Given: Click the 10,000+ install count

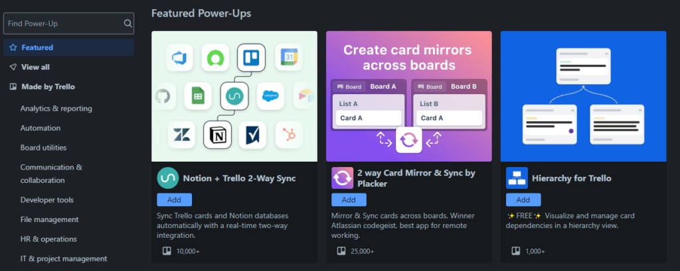Looking at the screenshot, I should click(x=188, y=251).
